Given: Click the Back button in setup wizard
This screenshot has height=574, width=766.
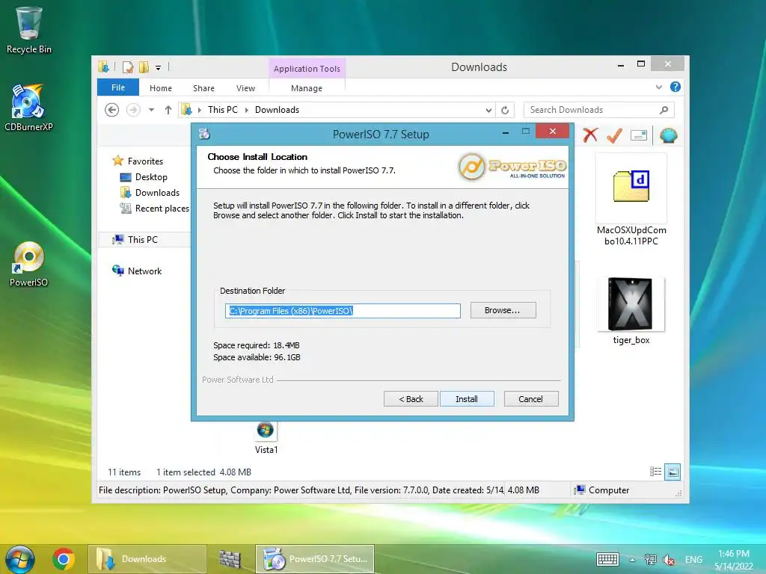Looking at the screenshot, I should pyautogui.click(x=411, y=399).
